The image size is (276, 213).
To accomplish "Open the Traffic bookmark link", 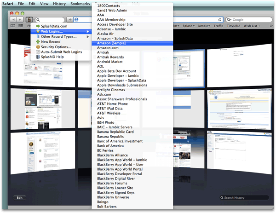I will click(218, 26).
